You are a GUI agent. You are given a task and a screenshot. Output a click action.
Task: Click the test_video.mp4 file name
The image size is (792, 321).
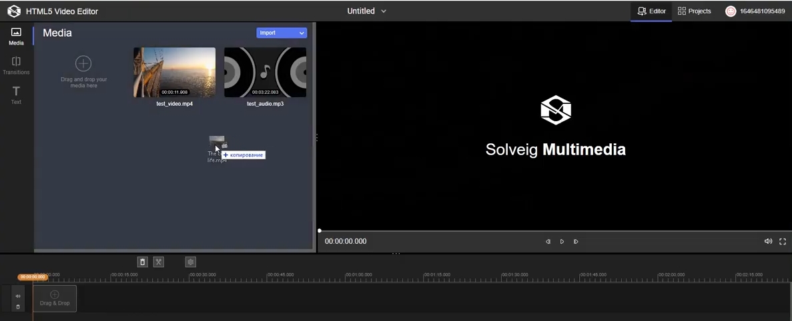point(174,104)
